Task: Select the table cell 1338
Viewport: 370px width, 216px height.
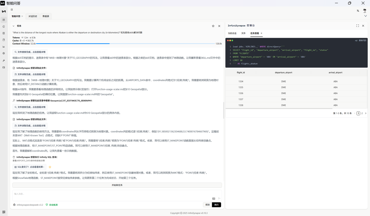Action: [x=241, y=105]
